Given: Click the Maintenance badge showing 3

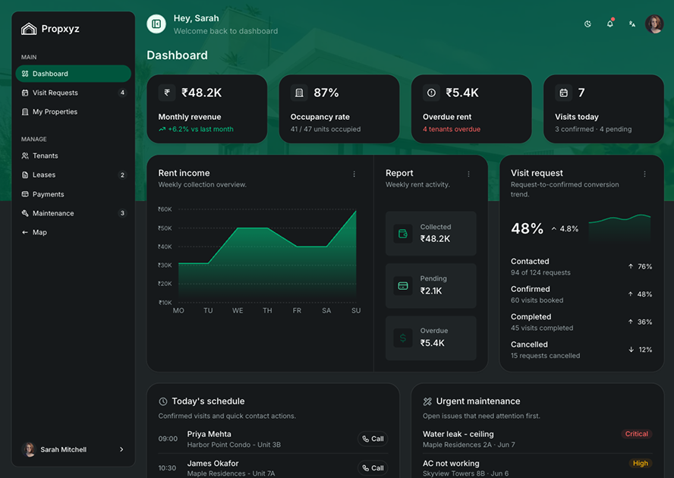Looking at the screenshot, I should 122,213.
